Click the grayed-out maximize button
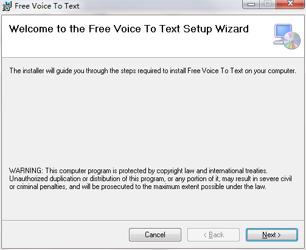This screenshot has width=306, height=250. pos(268,4)
